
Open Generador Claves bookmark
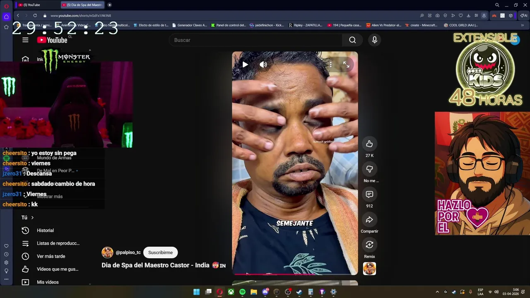tap(189, 25)
